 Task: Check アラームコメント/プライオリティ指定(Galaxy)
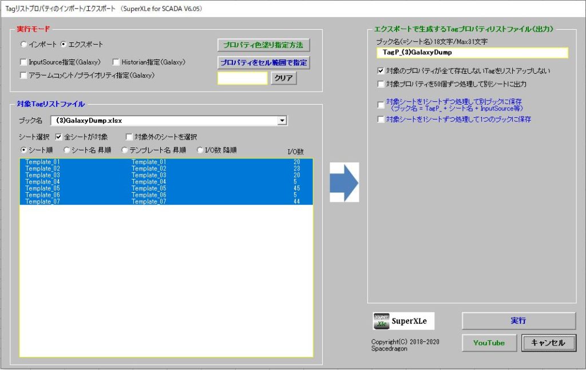point(23,75)
